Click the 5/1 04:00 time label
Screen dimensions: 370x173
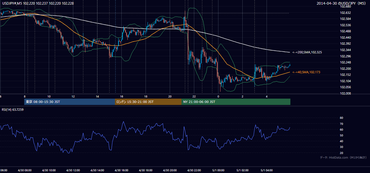coord(267,170)
